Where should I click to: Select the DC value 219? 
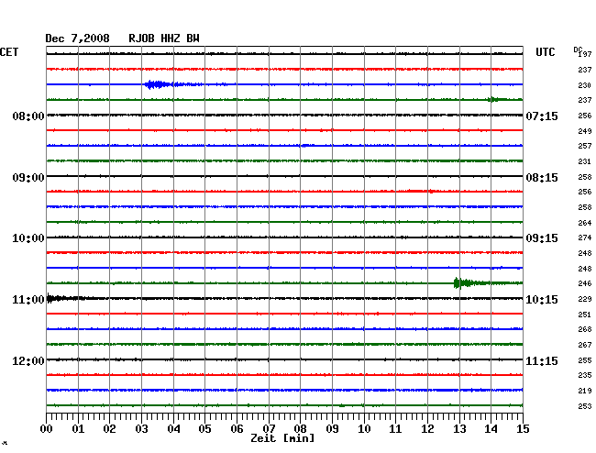click(585, 391)
